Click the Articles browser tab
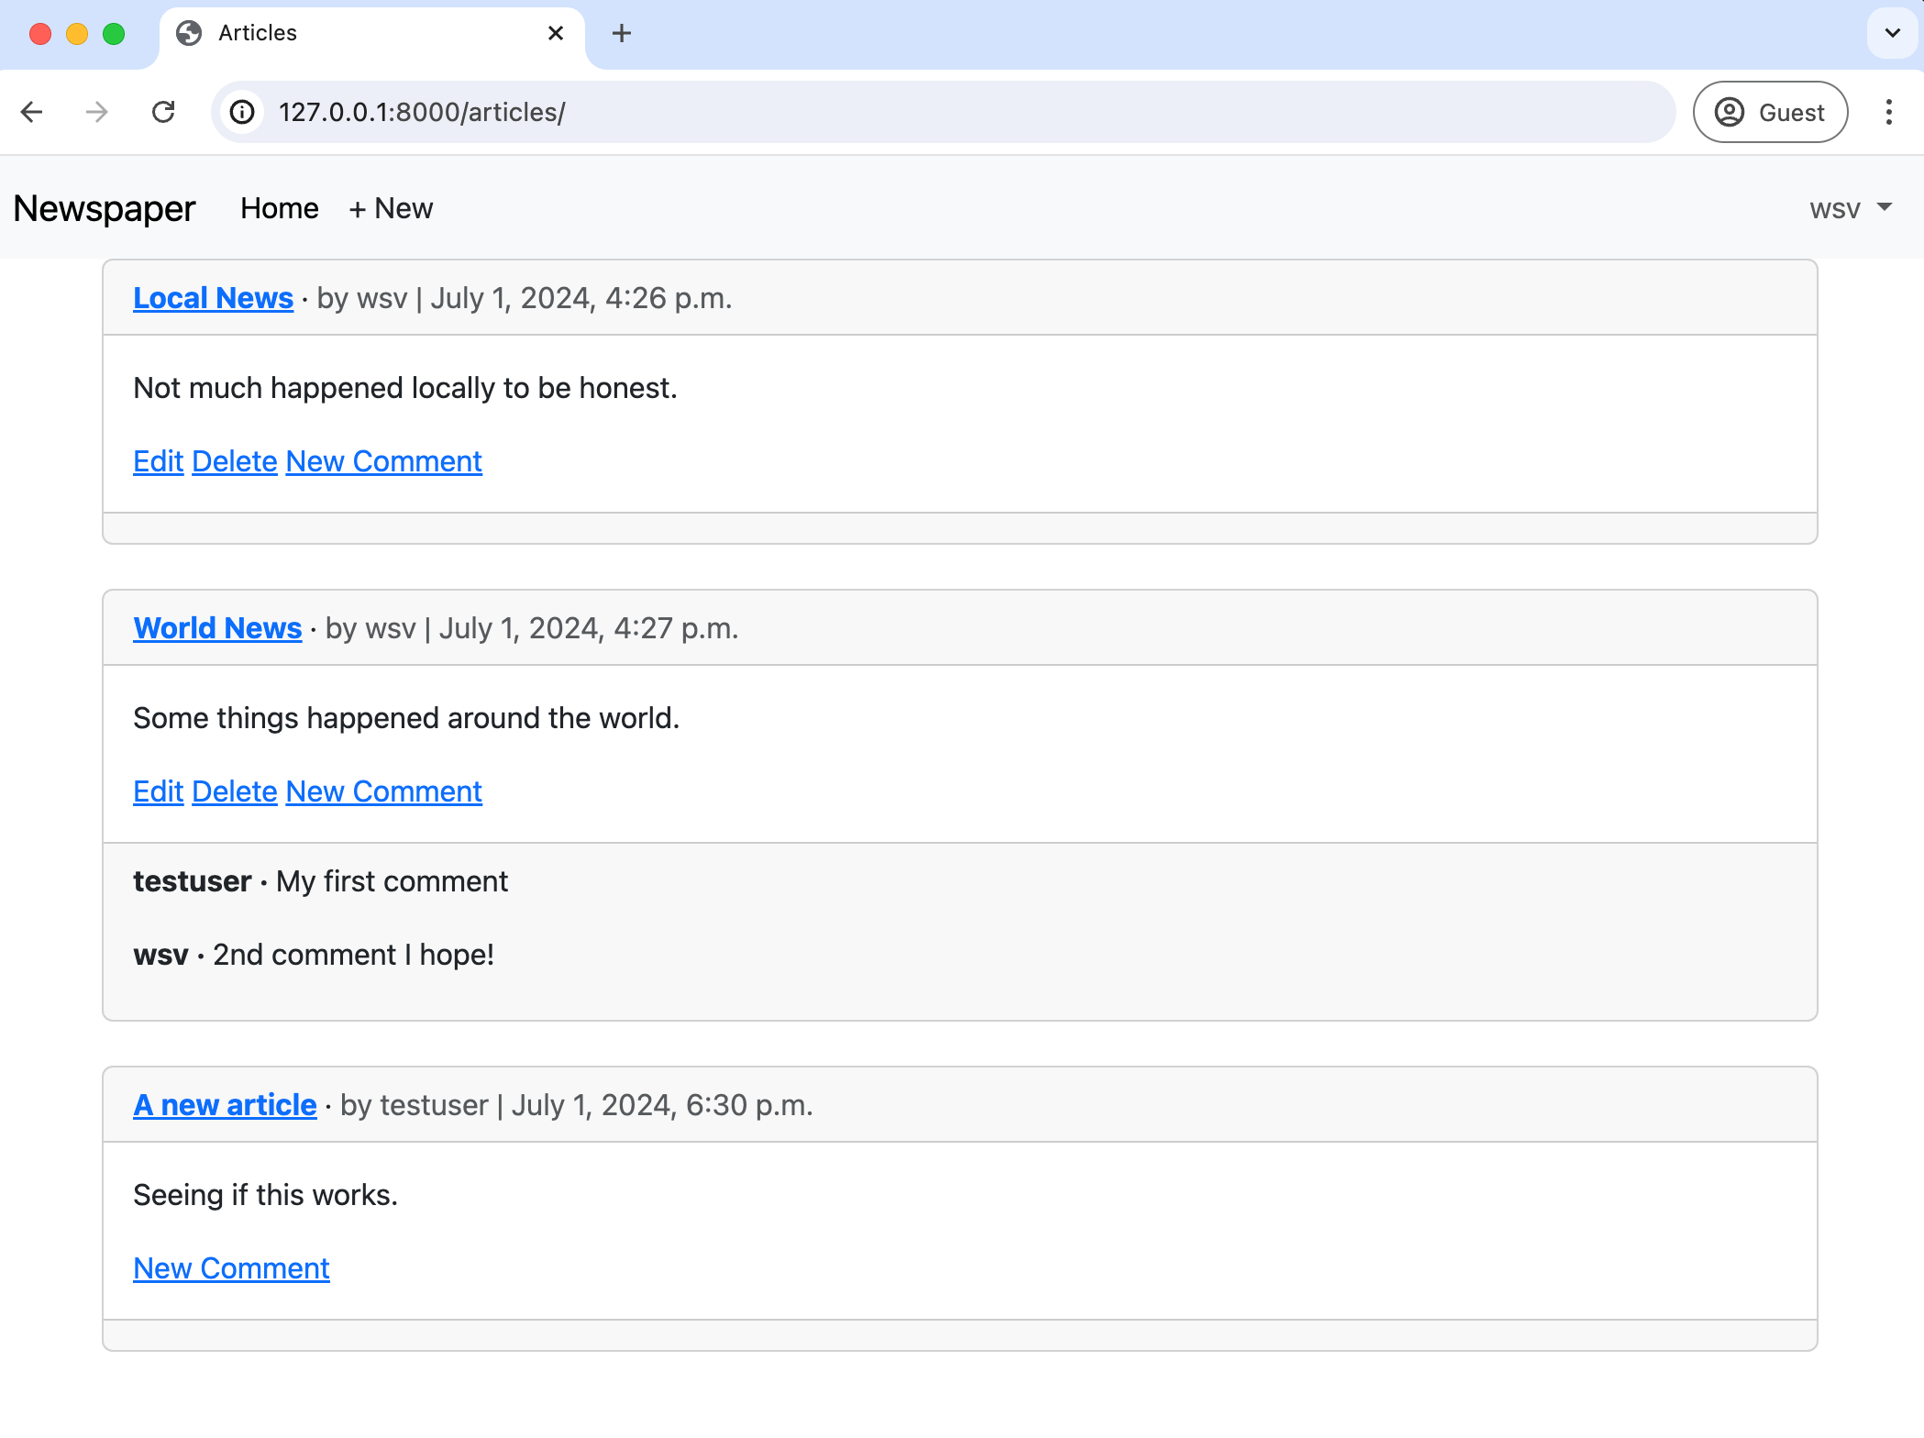The height and width of the screenshot is (1438, 1924). point(369,33)
